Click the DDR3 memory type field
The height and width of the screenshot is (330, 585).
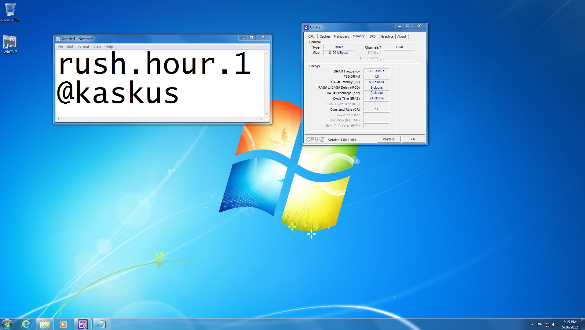click(338, 47)
